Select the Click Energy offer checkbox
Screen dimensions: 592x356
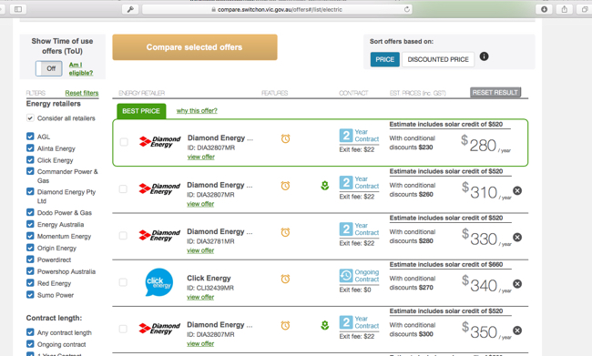(123, 282)
